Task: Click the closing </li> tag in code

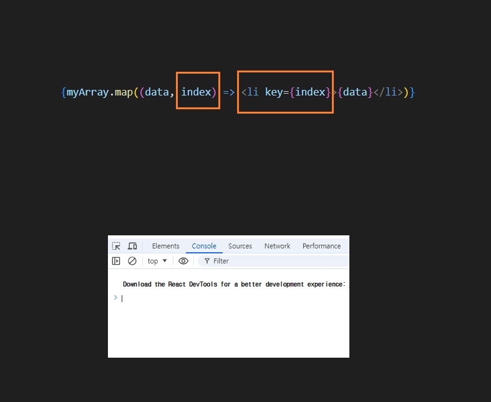Action: click(388, 92)
